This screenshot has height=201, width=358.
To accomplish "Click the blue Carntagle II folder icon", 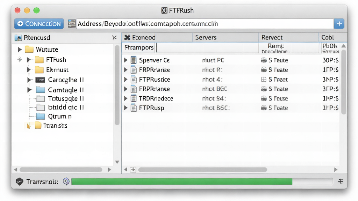I will tap(41, 90).
